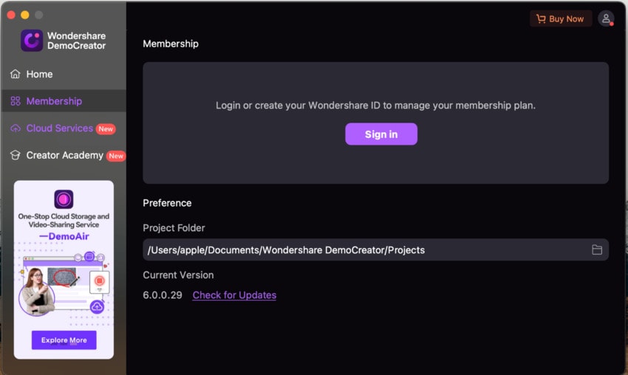The image size is (628, 375).
Task: Click the Wondershare DemoCreator logo icon
Action: 32,41
